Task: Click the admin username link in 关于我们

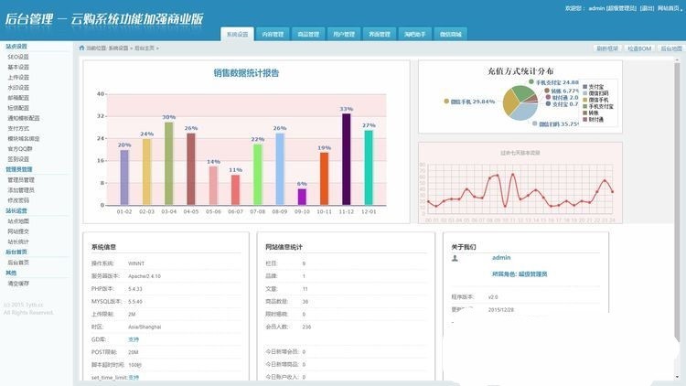Action: coord(501,257)
